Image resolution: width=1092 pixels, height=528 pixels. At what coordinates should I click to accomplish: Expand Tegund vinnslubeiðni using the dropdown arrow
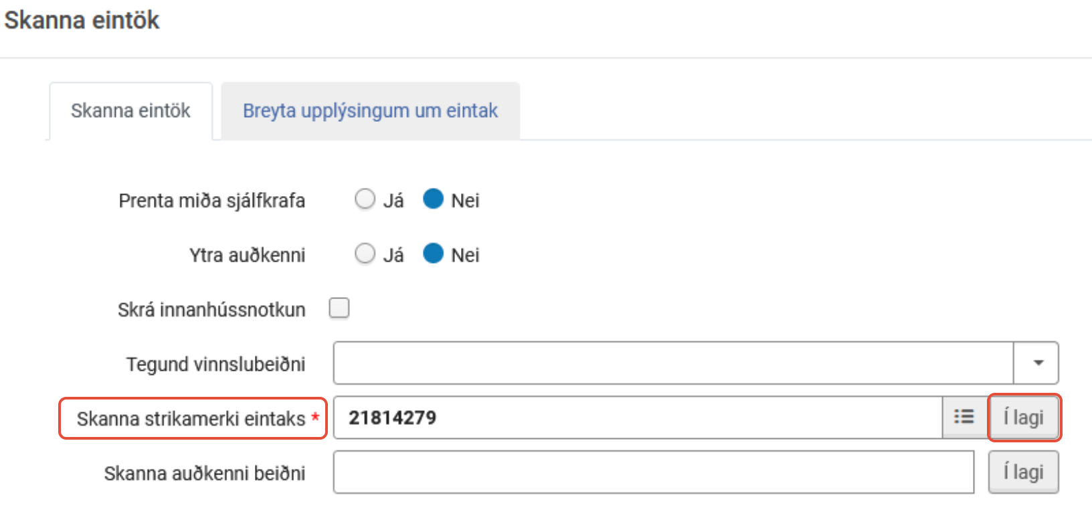tap(1037, 363)
